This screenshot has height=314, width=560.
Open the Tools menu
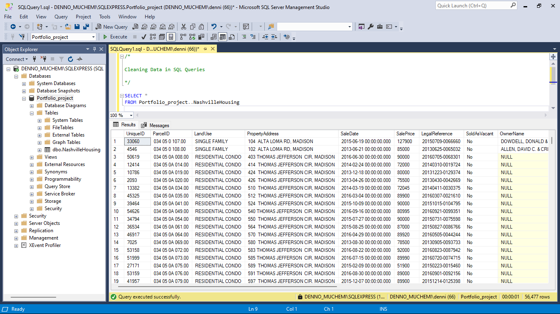[105, 17]
